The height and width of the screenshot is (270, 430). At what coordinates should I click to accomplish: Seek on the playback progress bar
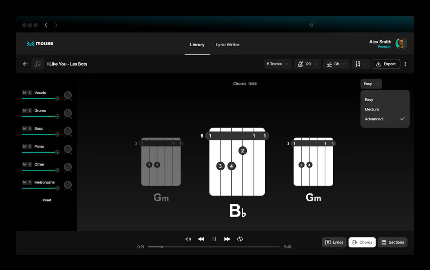click(x=214, y=247)
